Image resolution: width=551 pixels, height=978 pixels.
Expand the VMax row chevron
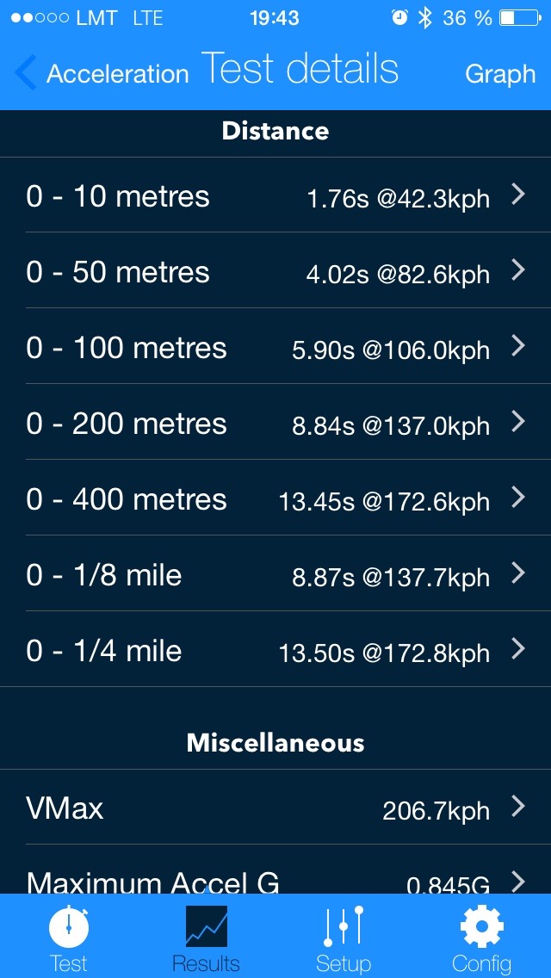point(518,807)
